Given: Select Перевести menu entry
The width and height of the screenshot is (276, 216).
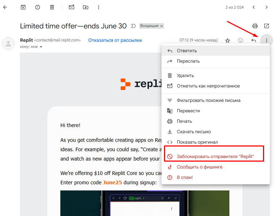Looking at the screenshot, I should [216, 111].
